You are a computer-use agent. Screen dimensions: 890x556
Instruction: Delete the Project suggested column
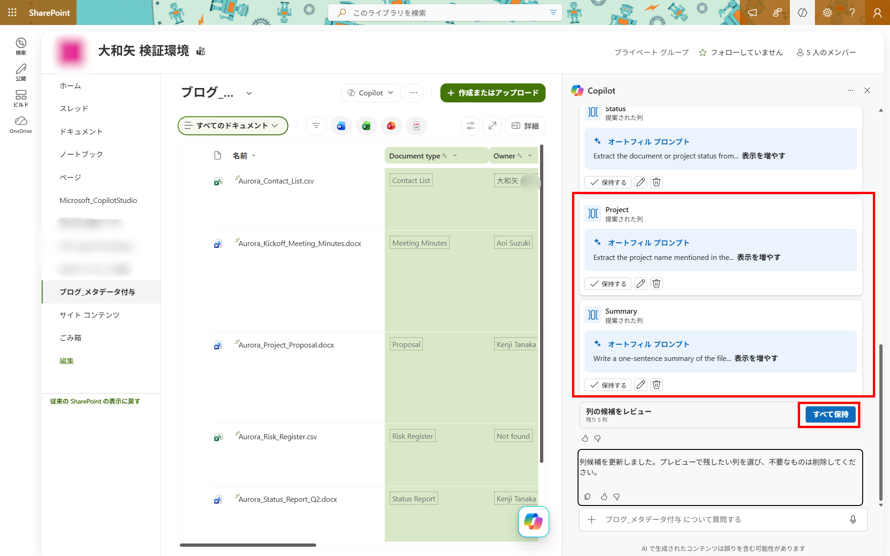(656, 284)
